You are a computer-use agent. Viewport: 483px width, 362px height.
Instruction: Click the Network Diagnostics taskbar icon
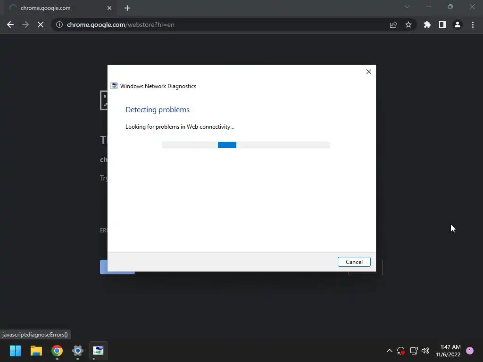pyautogui.click(x=99, y=351)
